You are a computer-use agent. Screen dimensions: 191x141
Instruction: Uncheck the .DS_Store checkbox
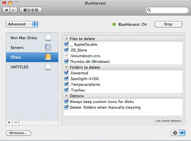pyautogui.click(x=66, y=50)
